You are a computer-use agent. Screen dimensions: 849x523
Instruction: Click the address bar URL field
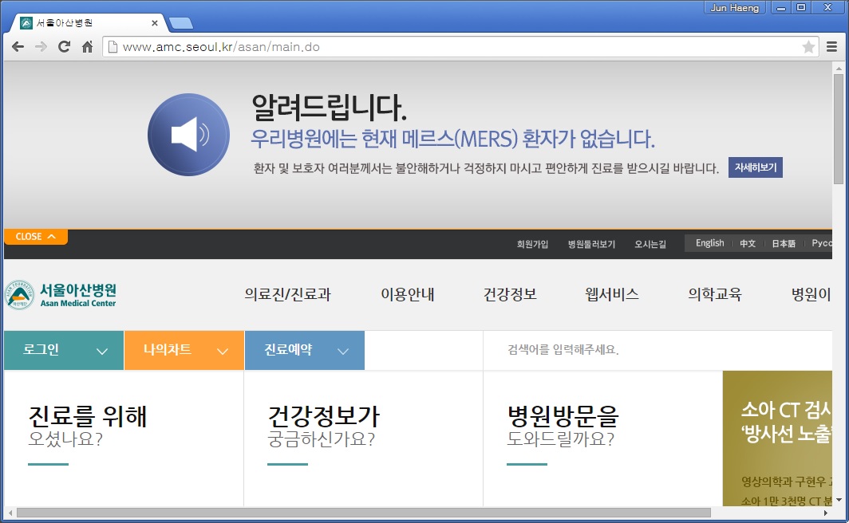[x=460, y=47]
